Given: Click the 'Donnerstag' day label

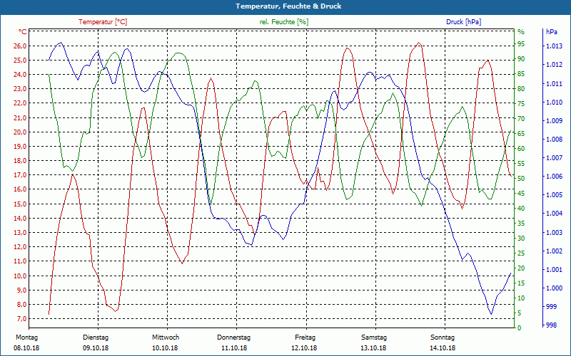Looking at the screenshot, I should (234, 337).
